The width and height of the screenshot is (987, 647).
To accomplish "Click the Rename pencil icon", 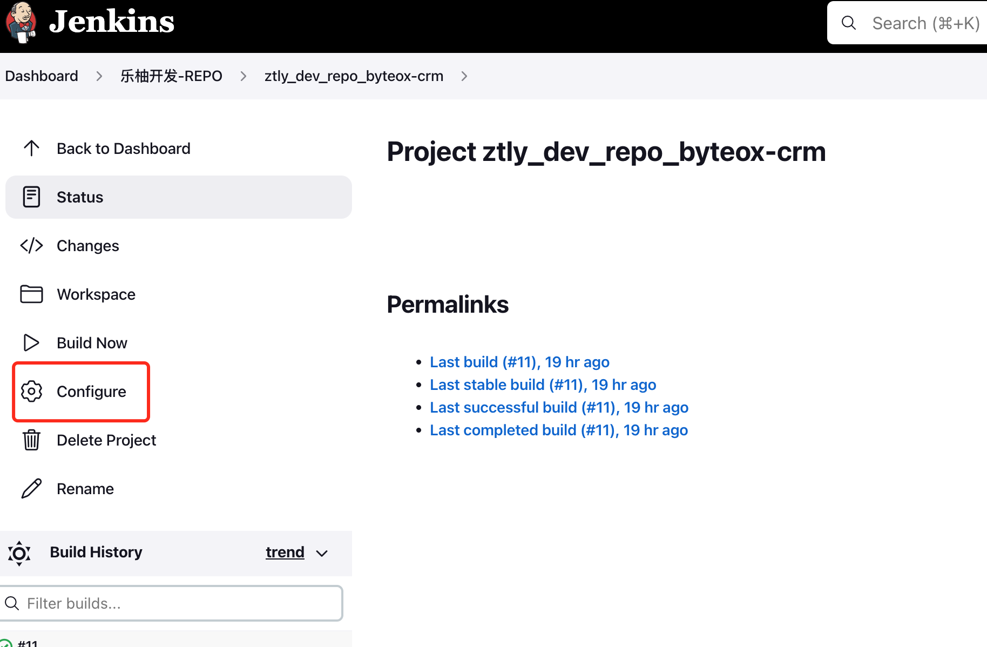I will tap(31, 489).
